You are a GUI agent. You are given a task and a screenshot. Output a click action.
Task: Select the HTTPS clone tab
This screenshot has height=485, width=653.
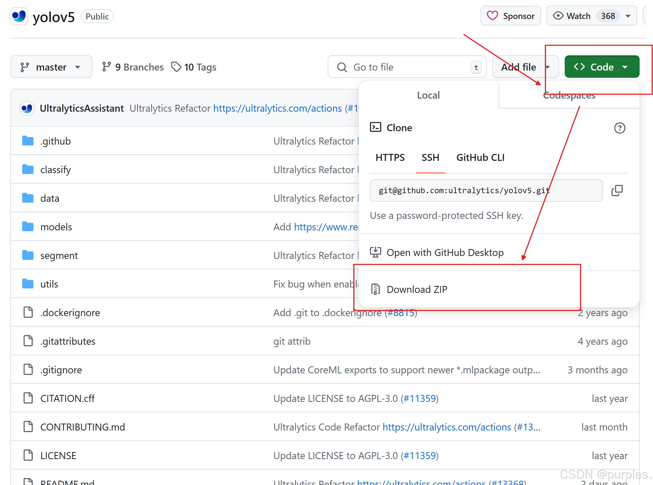pos(390,158)
